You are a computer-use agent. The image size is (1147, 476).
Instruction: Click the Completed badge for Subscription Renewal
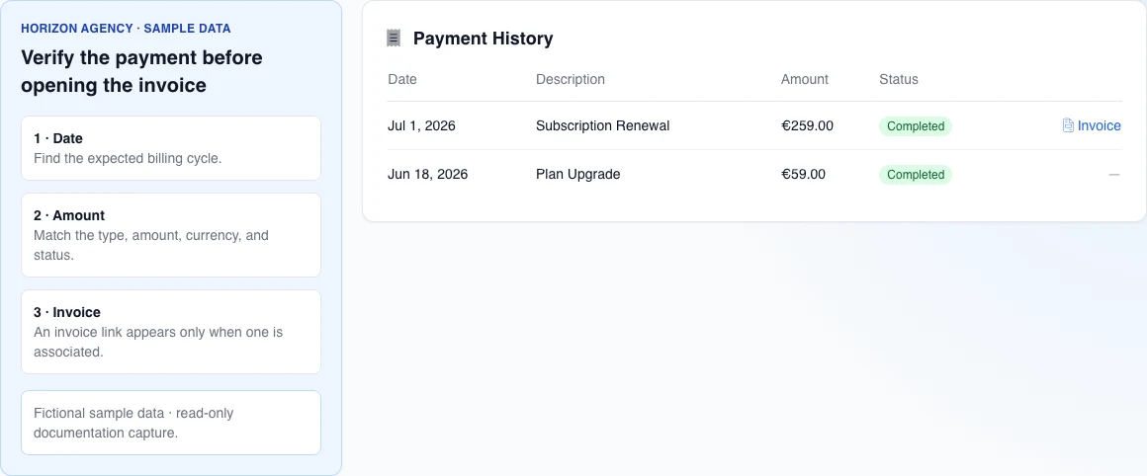[915, 126]
